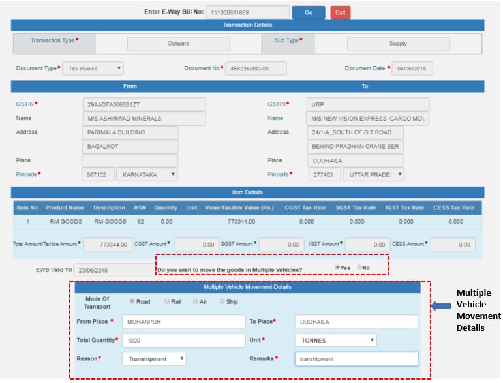The height and width of the screenshot is (383, 503).
Task: Click the IGST Tax Rate column header
Action: 404,208
